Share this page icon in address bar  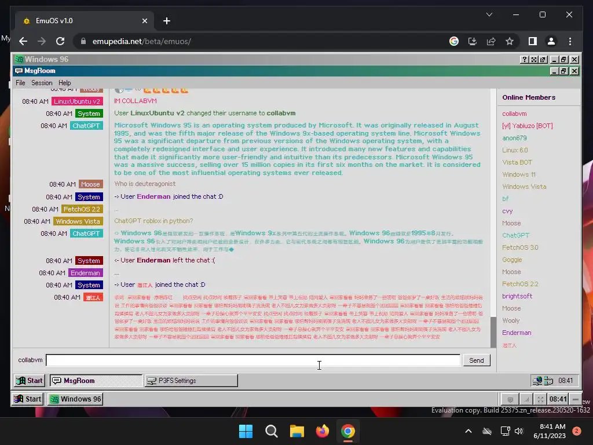point(491,41)
